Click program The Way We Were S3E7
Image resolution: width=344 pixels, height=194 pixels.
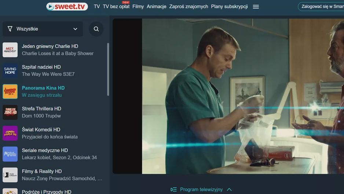click(48, 74)
